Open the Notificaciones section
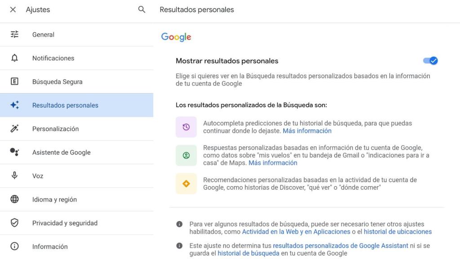Image resolution: width=460 pixels, height=259 pixels. 76,58
